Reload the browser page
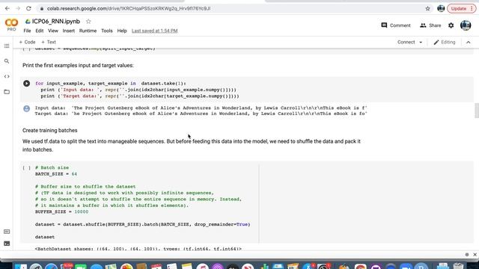 [28, 8]
